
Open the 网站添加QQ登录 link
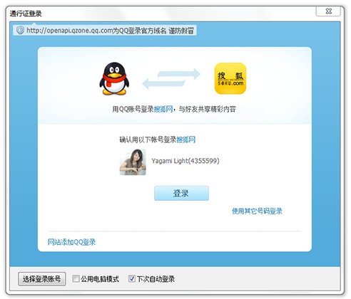coord(71,242)
